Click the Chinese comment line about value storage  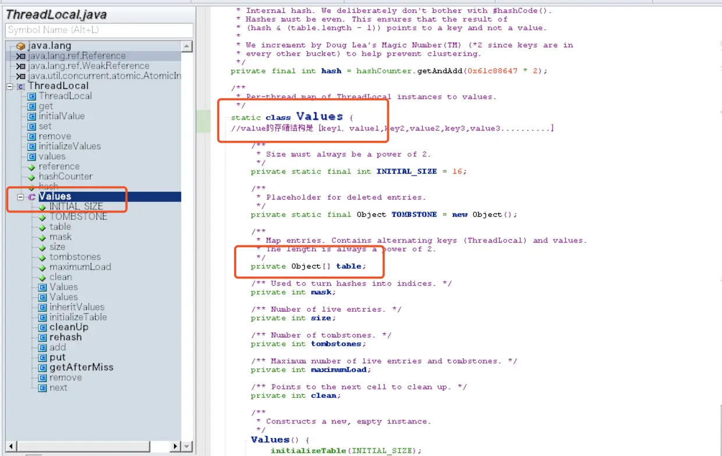click(392, 129)
